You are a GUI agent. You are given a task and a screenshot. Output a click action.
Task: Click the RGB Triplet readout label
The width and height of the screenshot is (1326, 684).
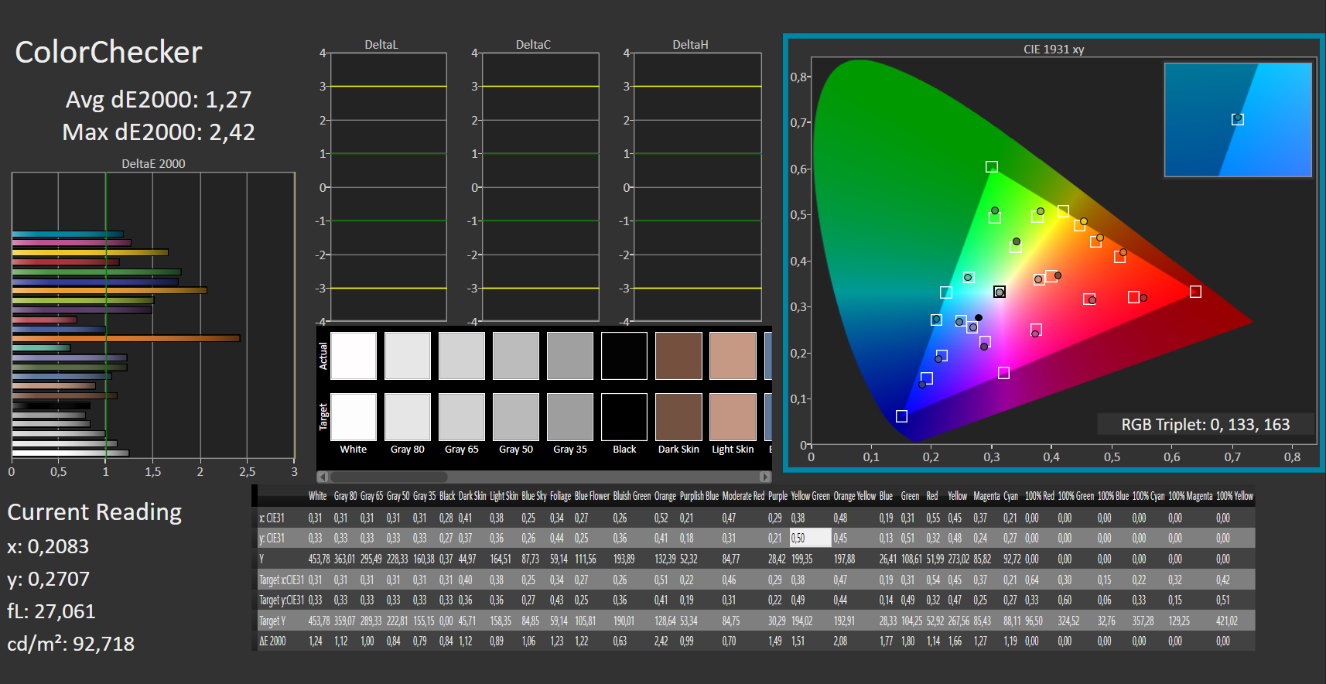click(1205, 425)
